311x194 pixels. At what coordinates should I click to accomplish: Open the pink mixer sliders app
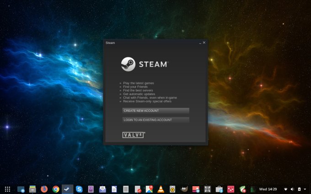click(231, 189)
